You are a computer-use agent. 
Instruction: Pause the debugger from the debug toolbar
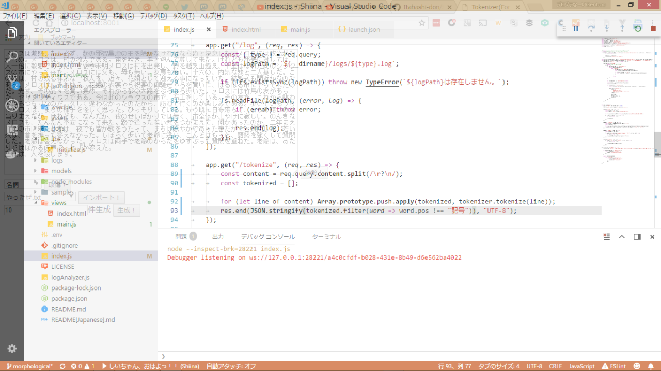point(576,28)
